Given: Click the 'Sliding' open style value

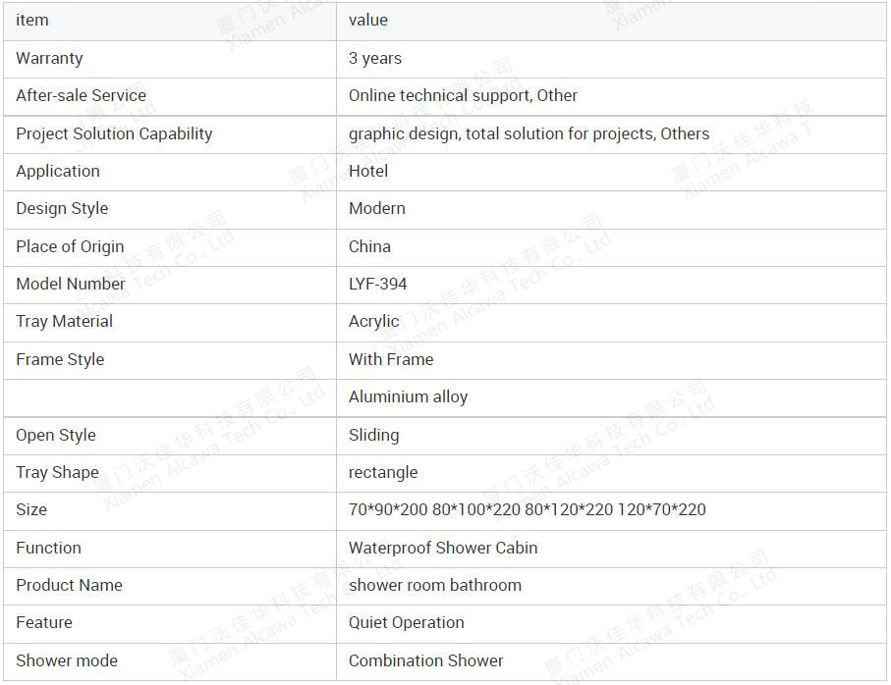Looking at the screenshot, I should pos(374,436).
